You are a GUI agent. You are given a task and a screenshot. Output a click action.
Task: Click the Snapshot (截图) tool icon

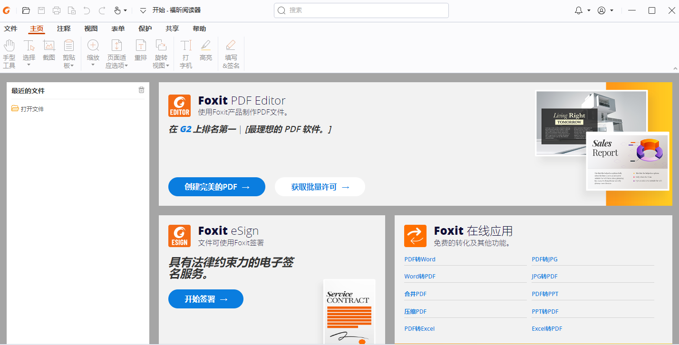click(49, 46)
